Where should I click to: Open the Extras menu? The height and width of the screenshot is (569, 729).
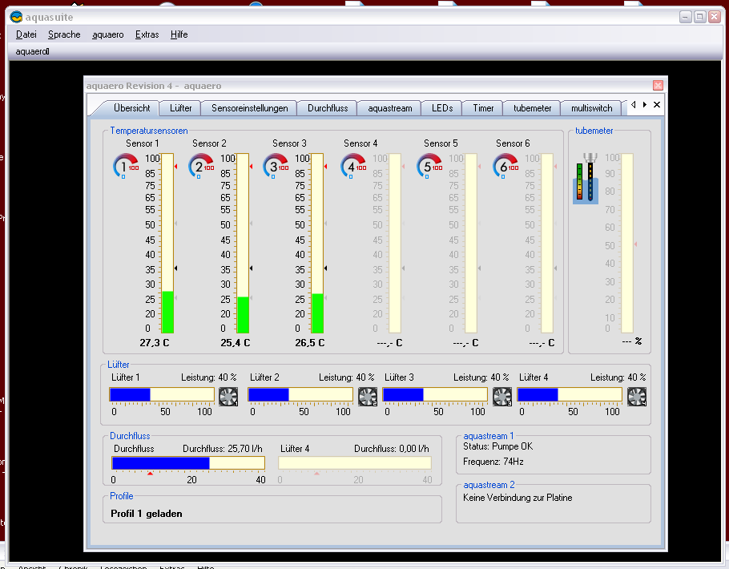(147, 34)
